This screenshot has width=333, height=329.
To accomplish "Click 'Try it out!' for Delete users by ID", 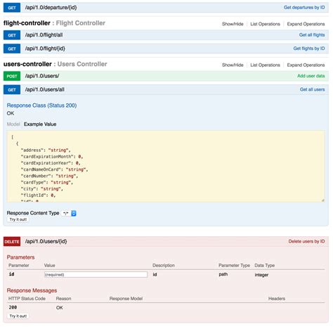I will 18,316.
